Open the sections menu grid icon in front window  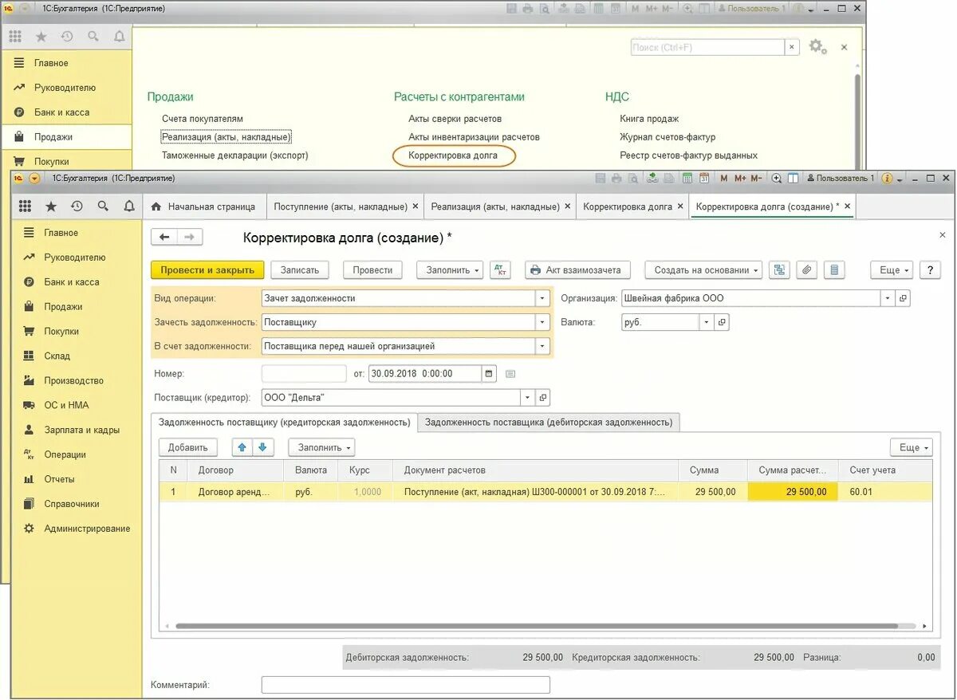click(x=25, y=206)
